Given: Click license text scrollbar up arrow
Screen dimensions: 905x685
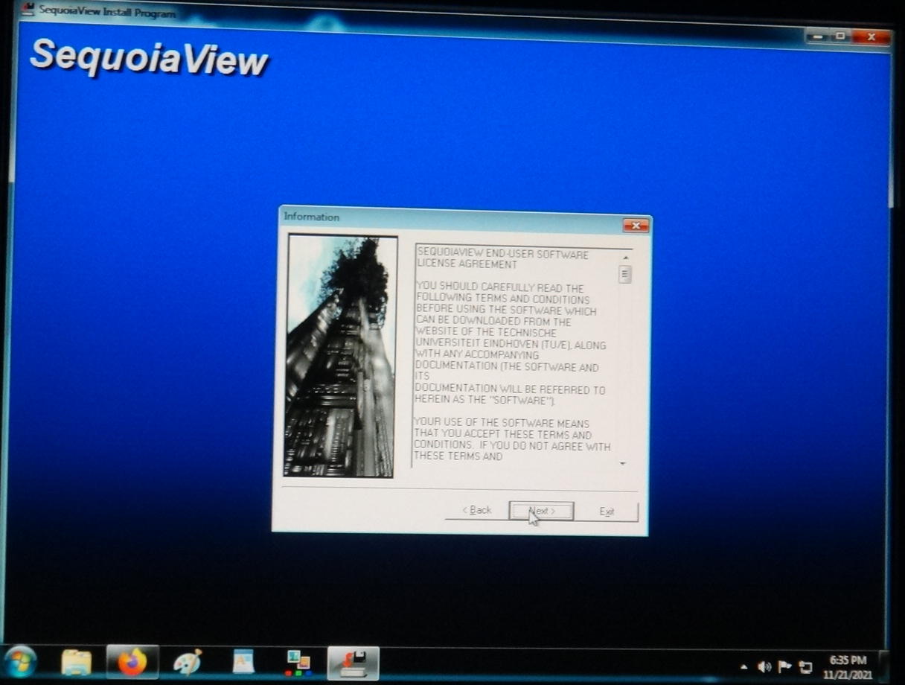Looking at the screenshot, I should point(625,258).
